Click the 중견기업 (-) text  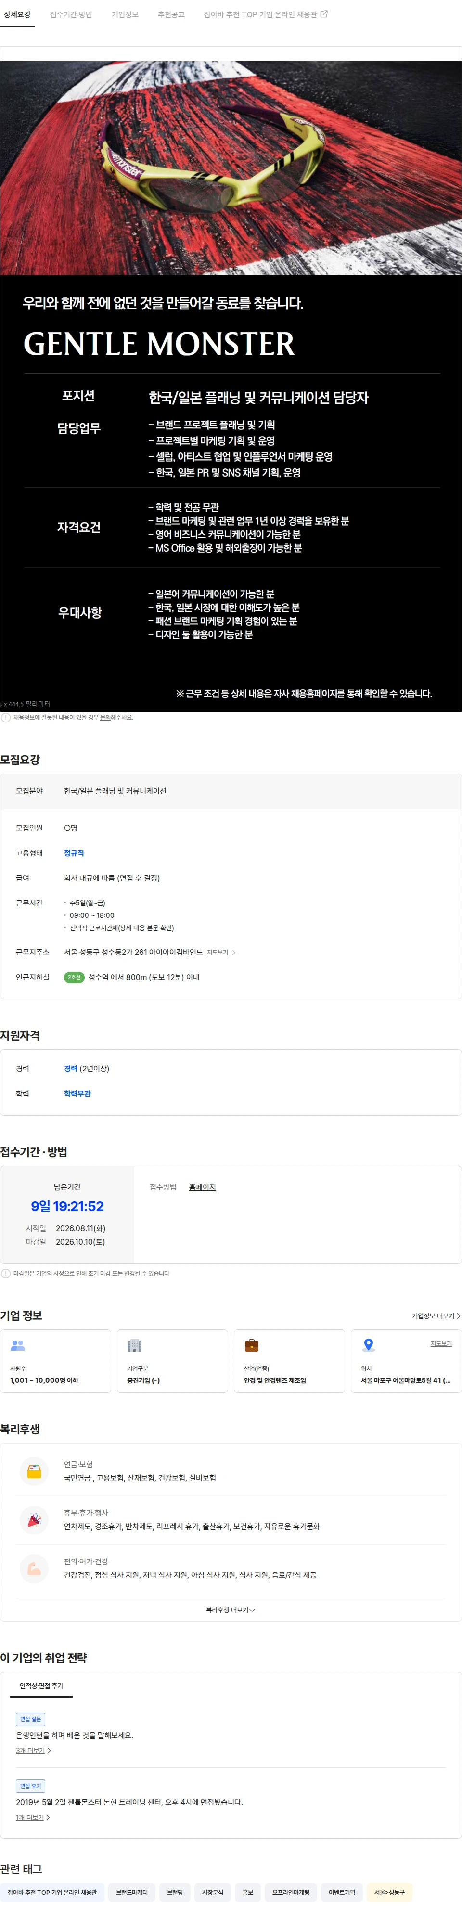[x=143, y=1380]
